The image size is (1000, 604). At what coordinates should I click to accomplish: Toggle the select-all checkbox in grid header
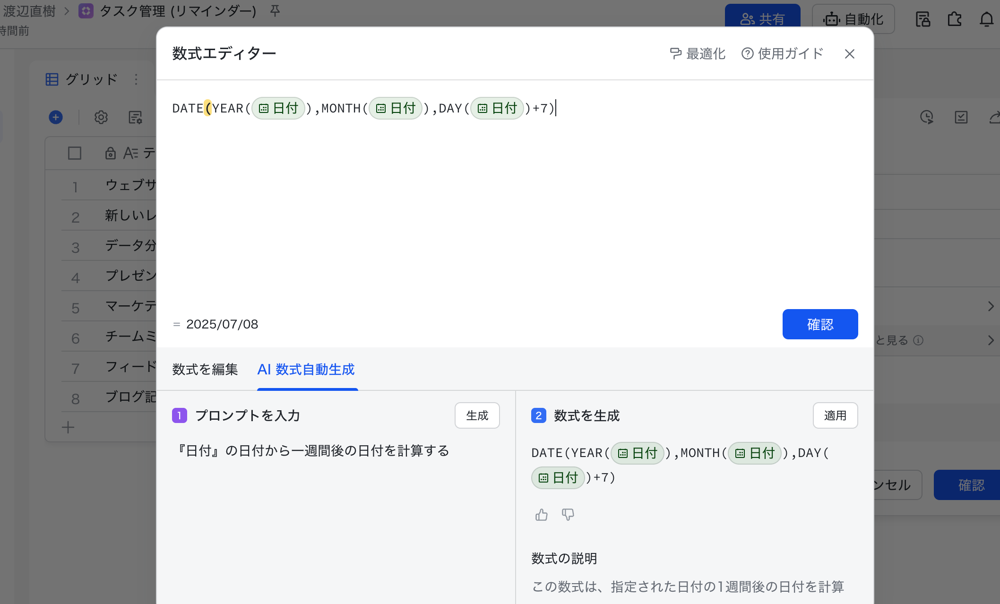[75, 153]
